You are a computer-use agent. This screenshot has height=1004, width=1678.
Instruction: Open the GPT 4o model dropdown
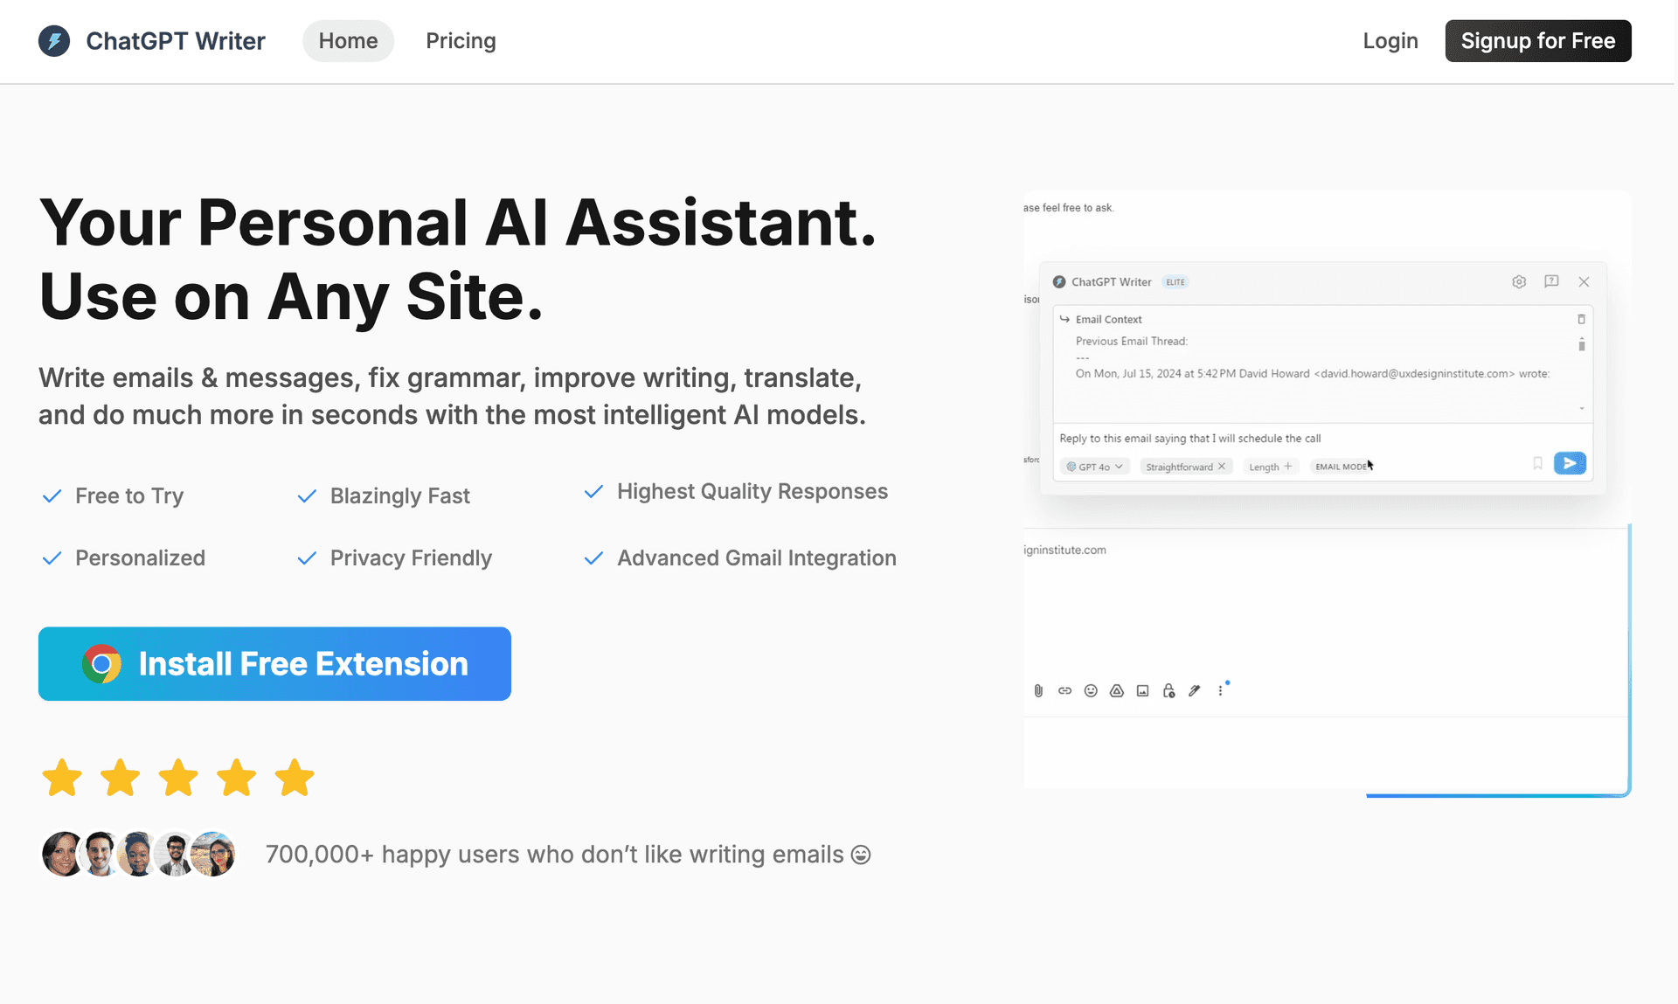(x=1094, y=467)
